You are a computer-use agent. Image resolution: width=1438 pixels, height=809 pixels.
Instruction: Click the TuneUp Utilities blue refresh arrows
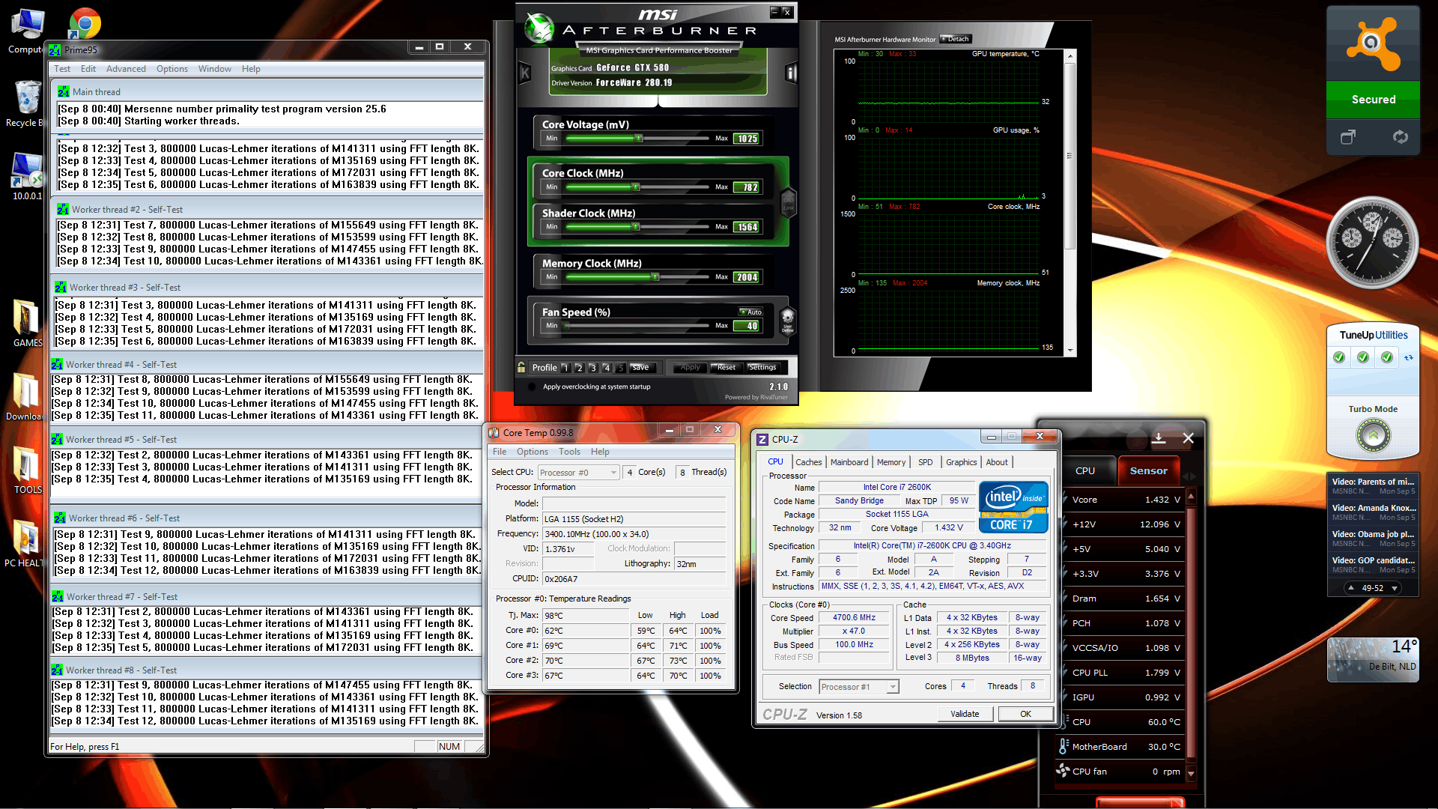[1409, 357]
